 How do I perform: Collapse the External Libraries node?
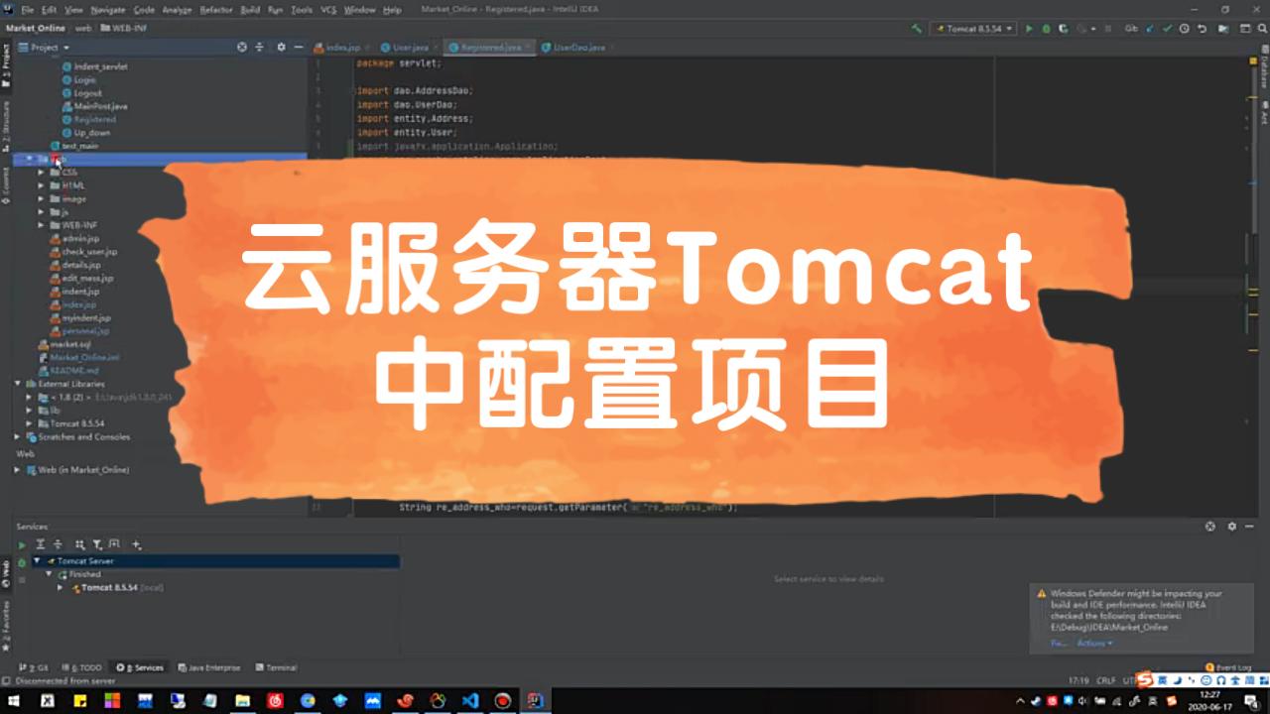[x=18, y=384]
